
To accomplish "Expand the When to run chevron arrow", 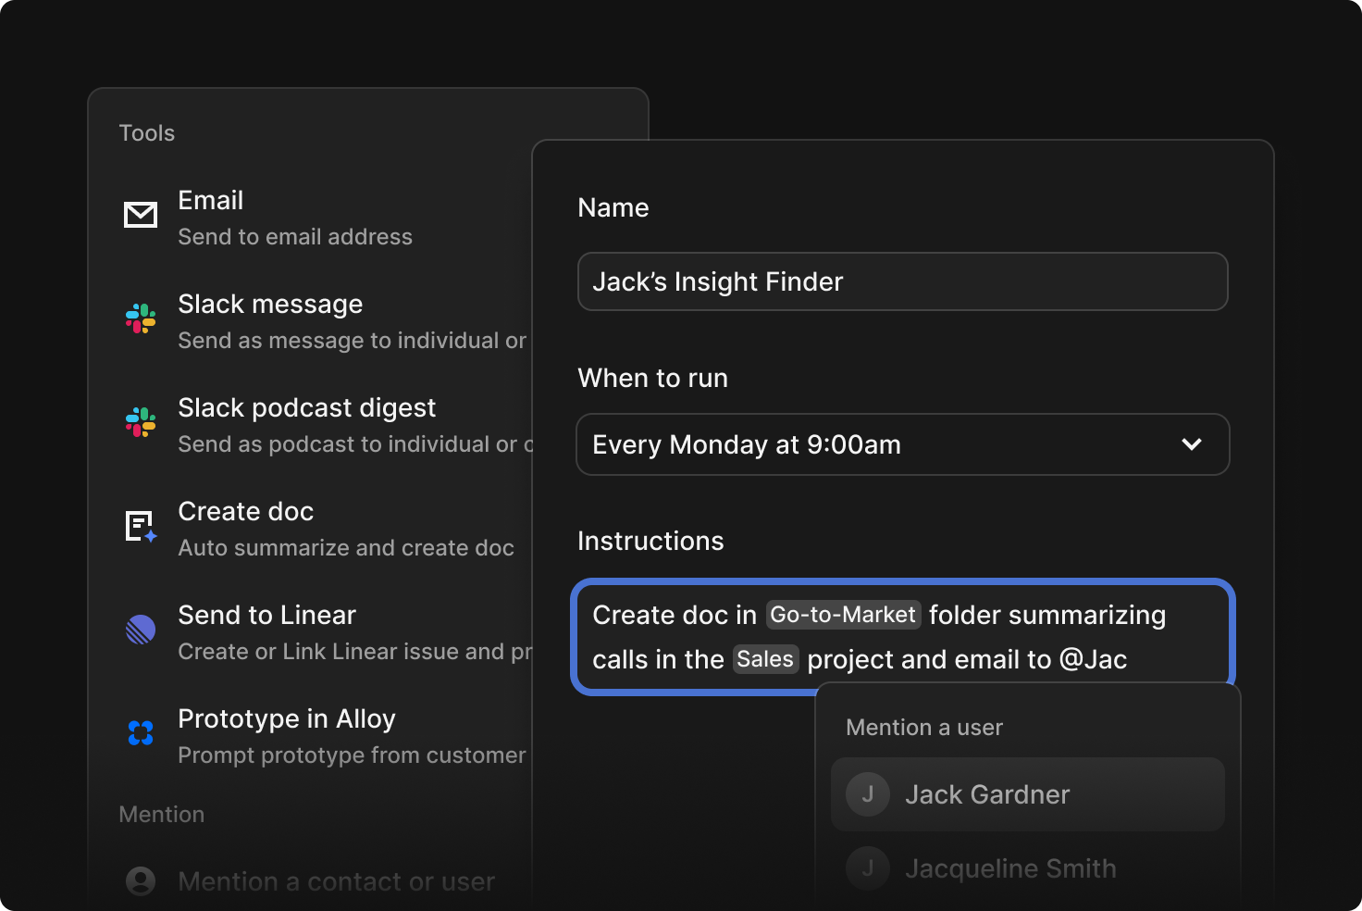I will 1192,444.
